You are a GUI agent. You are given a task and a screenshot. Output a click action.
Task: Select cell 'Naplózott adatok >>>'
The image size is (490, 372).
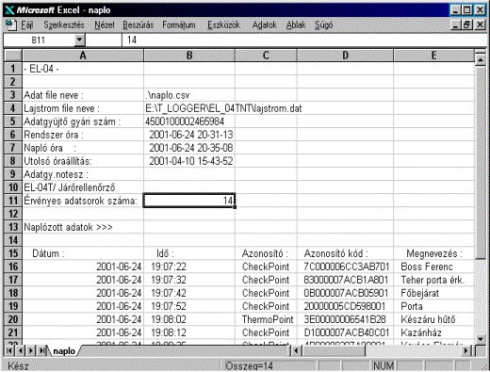click(x=83, y=227)
